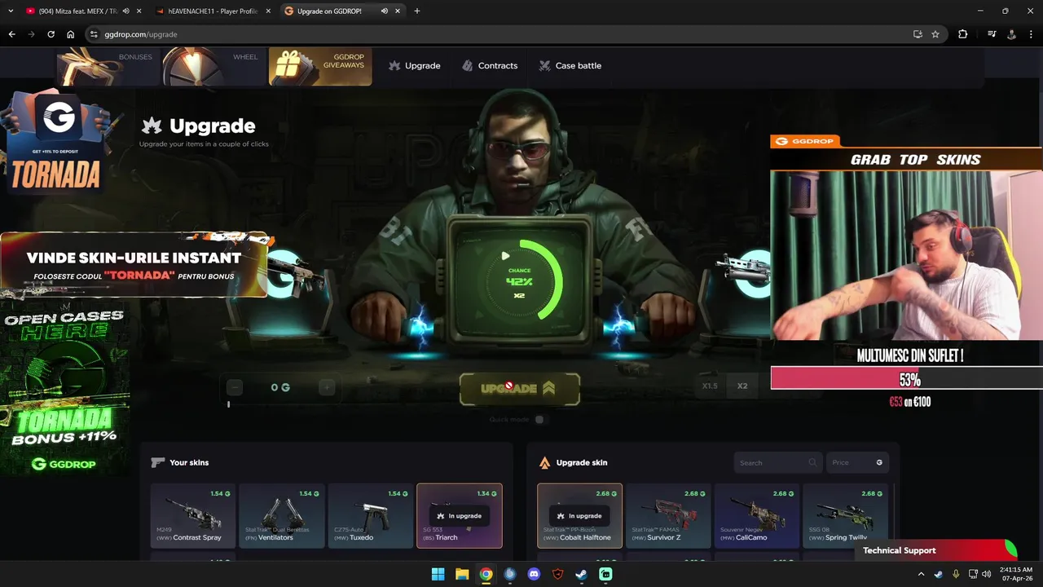The height and width of the screenshot is (587, 1043).
Task: Reload the ggdrop page
Action: [51, 34]
